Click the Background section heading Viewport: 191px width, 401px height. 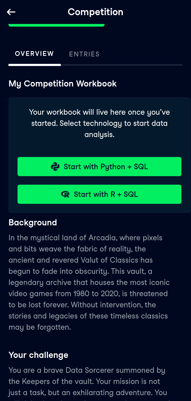33,222
